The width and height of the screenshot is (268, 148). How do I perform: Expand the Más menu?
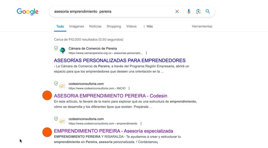click(x=148, y=26)
